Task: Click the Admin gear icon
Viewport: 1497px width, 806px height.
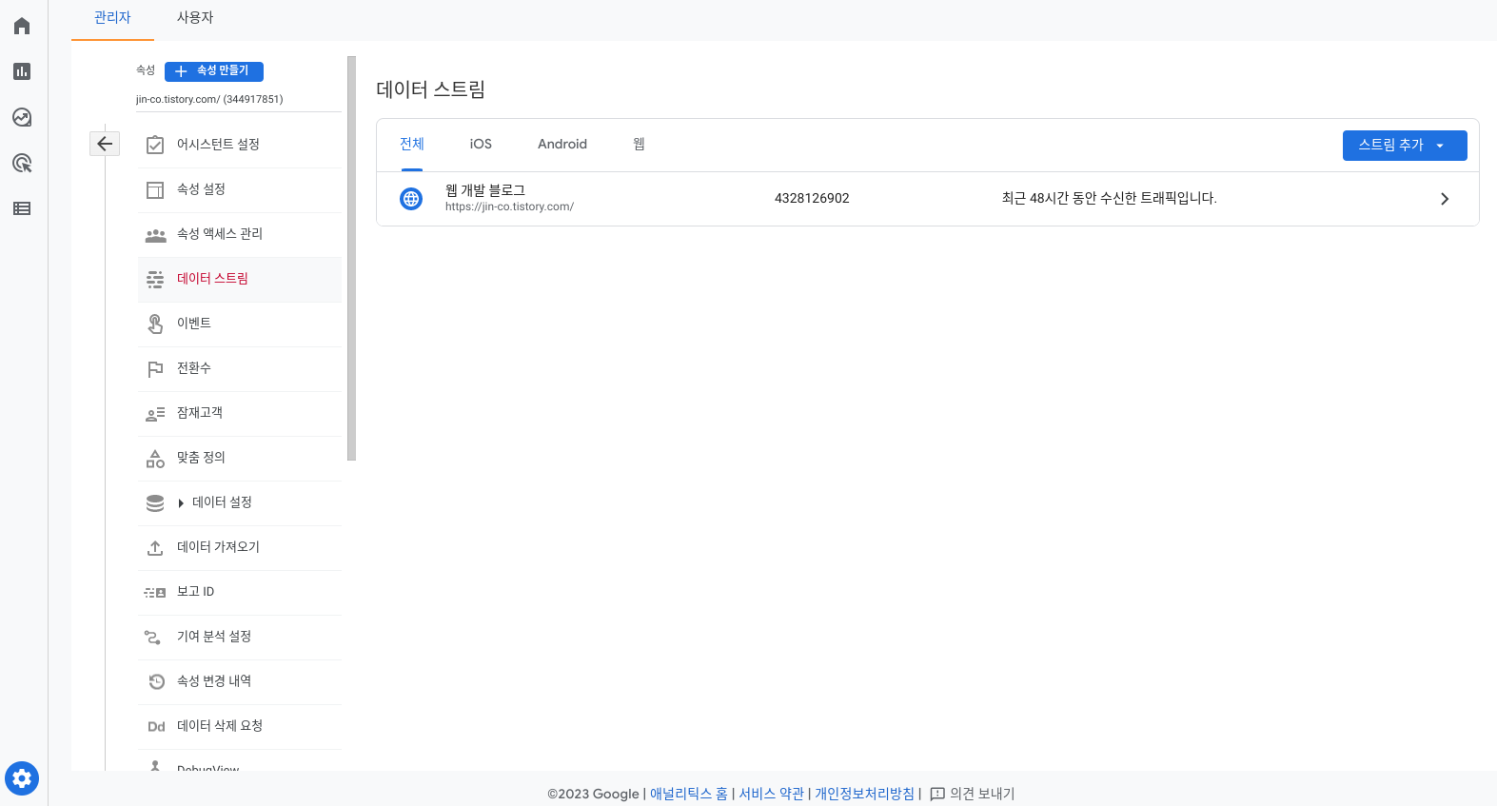Action: [x=22, y=778]
